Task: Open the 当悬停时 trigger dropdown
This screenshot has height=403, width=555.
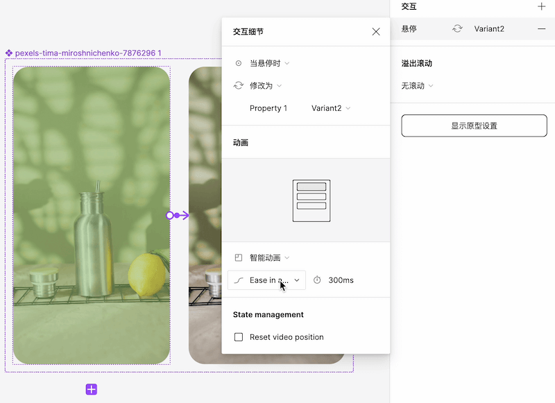Action: [x=269, y=63]
